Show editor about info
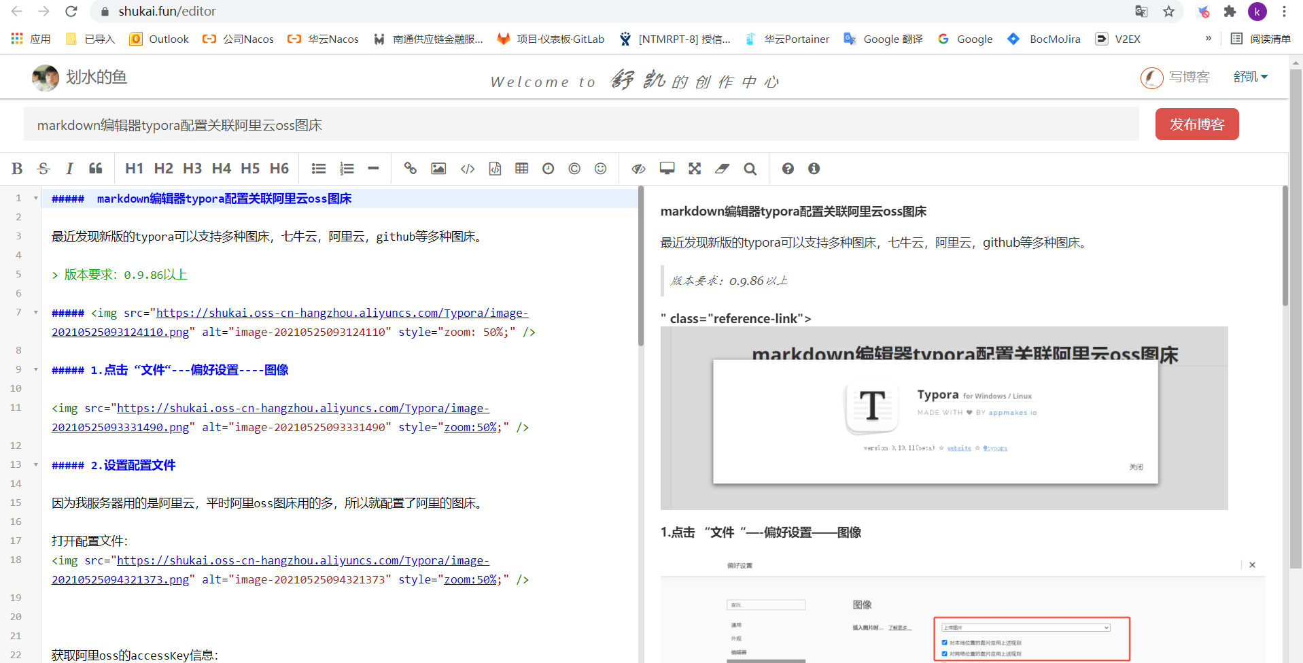Viewport: 1303px width, 663px height. pyautogui.click(x=814, y=169)
